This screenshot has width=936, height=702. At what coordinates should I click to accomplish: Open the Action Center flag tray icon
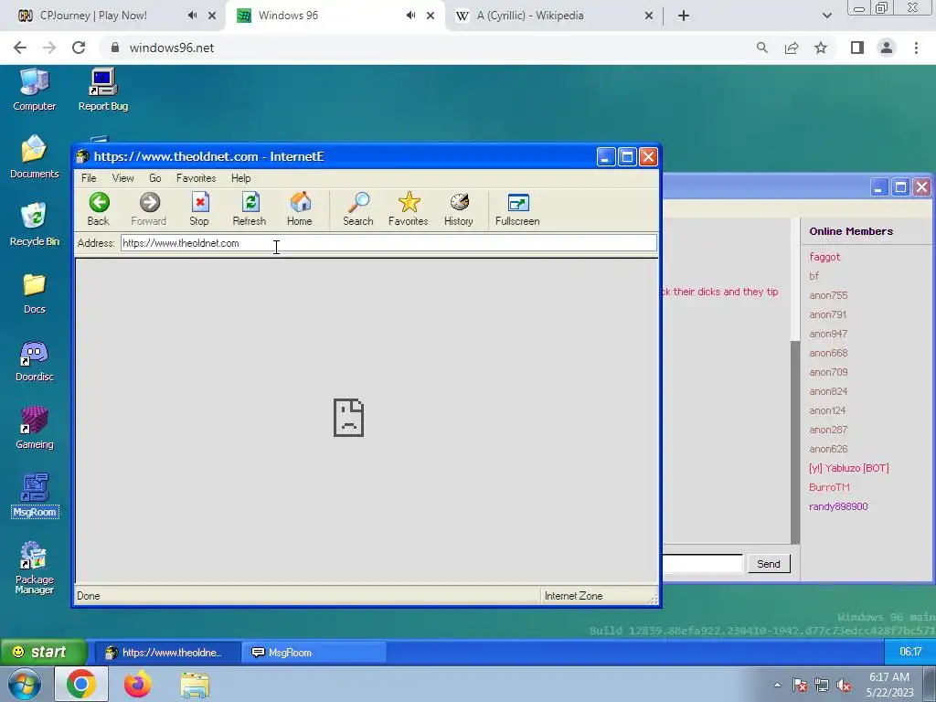[x=799, y=686]
